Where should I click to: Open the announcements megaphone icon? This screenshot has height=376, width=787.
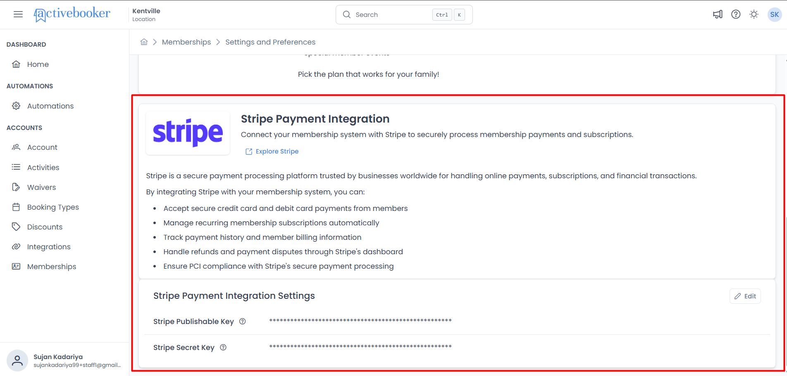[718, 14]
